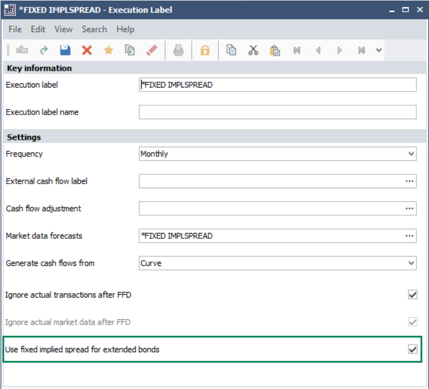This screenshot has width=429, height=389.
Task: Click the pink eraser icon
Action: click(152, 51)
